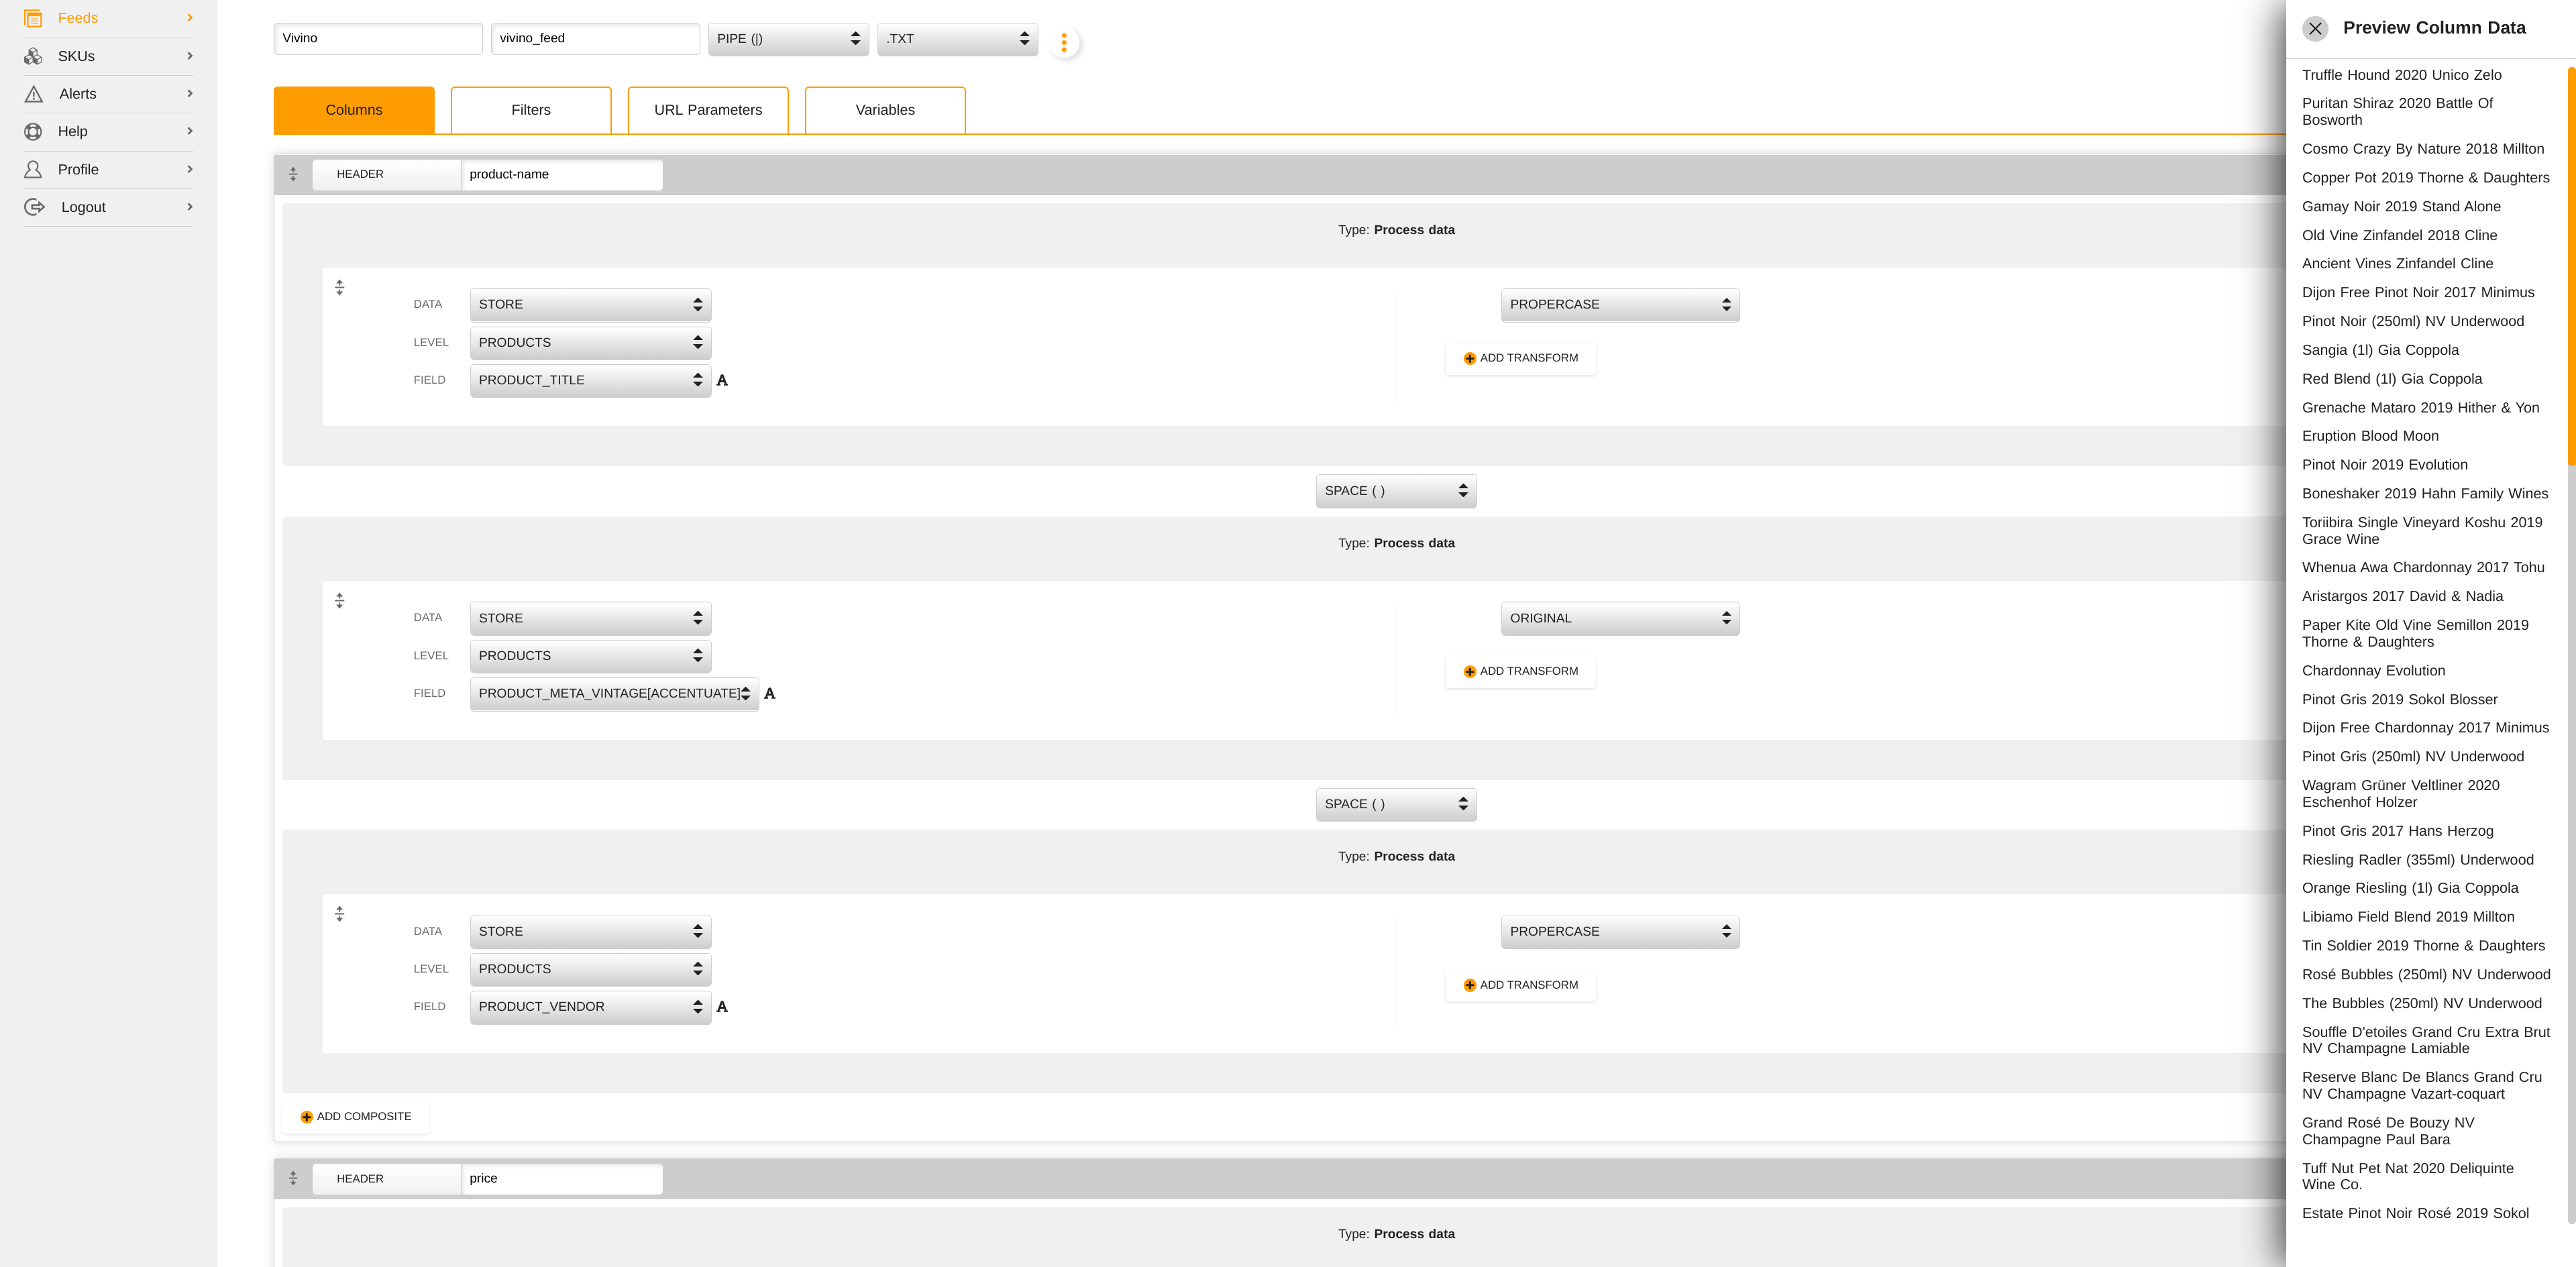Click preview row Libiamo Field Blend 2019 Millton
The image size is (2576, 1267).
2408,917
